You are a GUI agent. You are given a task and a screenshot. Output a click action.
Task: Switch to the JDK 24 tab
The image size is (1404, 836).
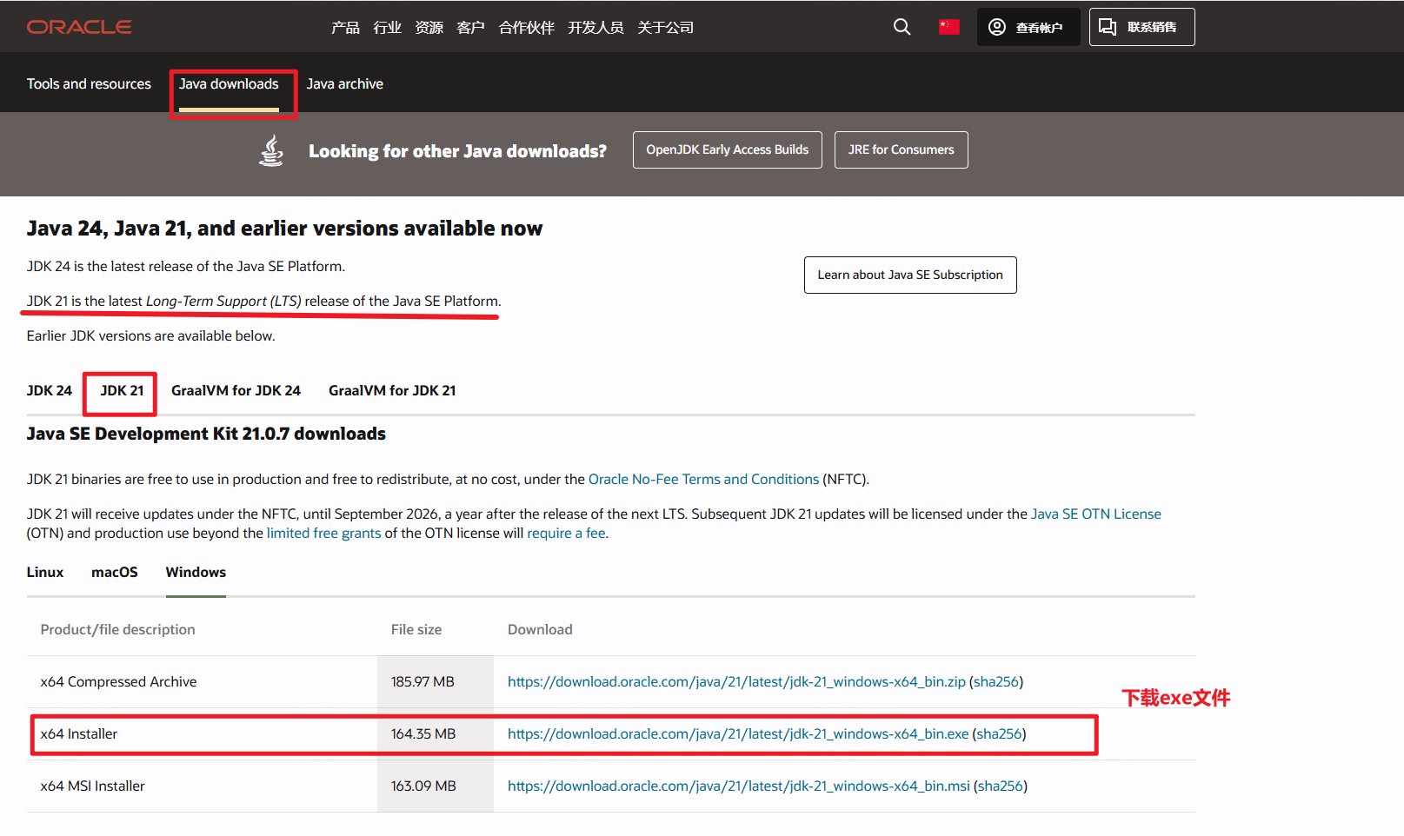[x=50, y=391]
